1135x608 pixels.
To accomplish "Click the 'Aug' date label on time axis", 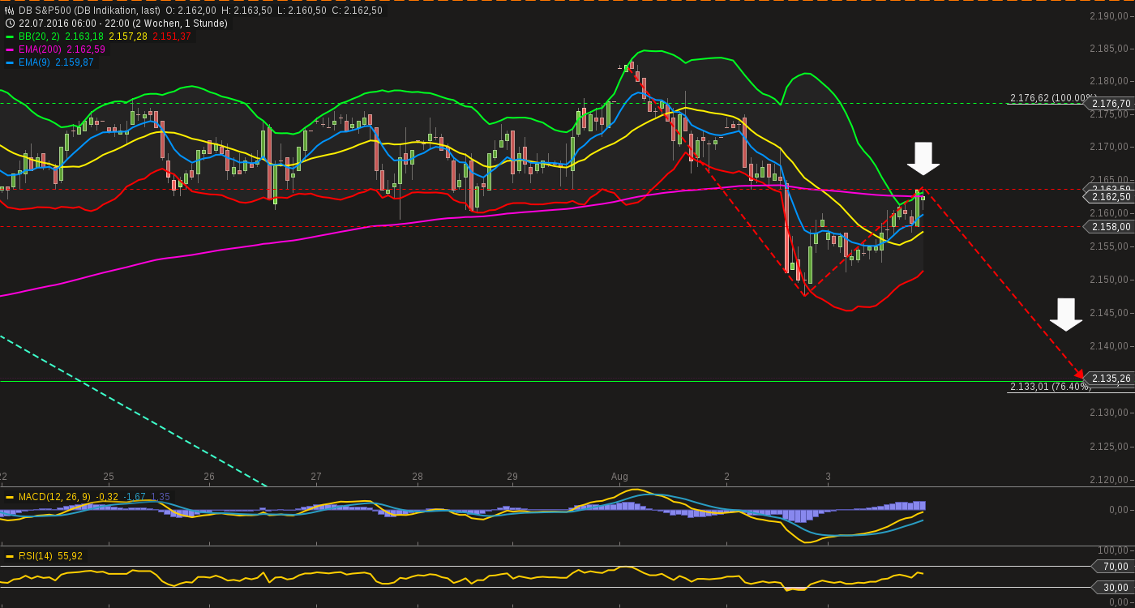I will (x=619, y=477).
